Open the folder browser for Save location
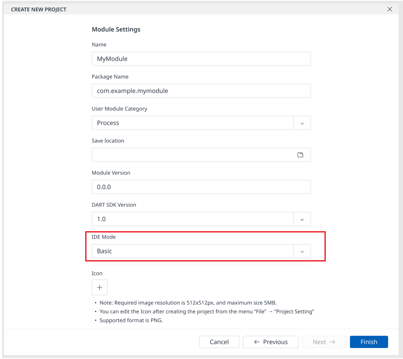Image resolution: width=403 pixels, height=359 pixels. tap(300, 155)
